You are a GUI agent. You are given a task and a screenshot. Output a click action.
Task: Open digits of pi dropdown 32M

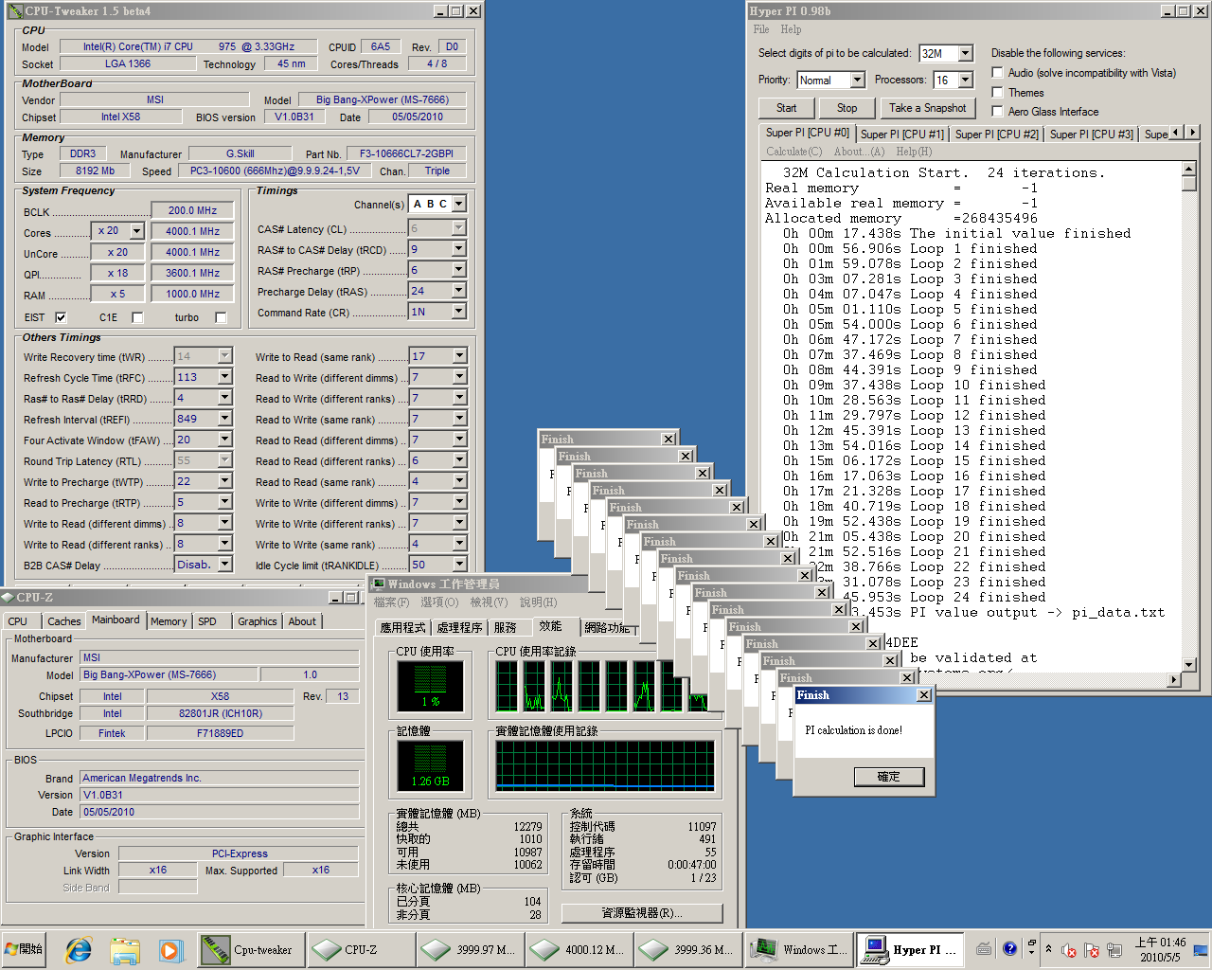pyautogui.click(x=965, y=53)
